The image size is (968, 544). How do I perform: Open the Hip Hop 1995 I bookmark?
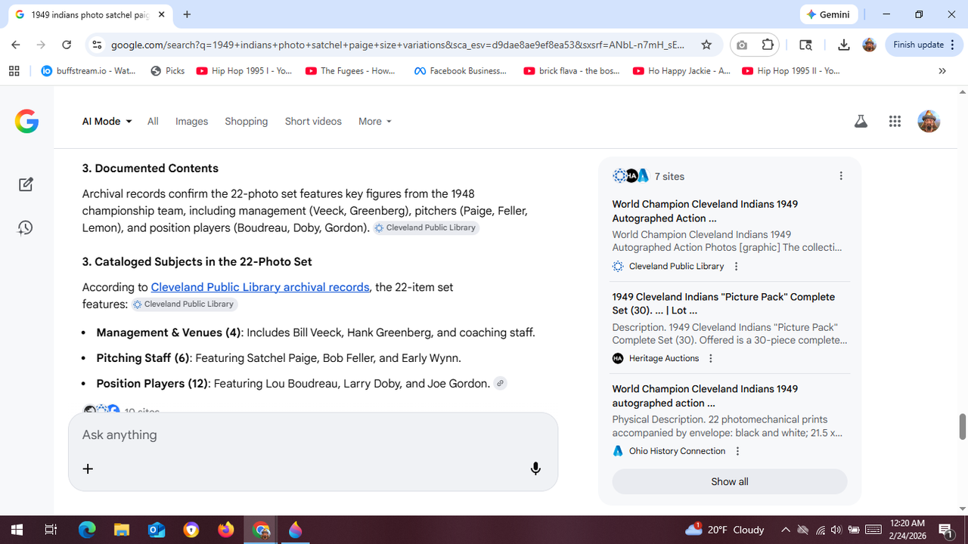[x=244, y=71]
